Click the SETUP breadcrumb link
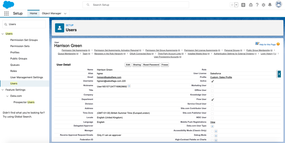The image size is (285, 143). click(70, 25)
